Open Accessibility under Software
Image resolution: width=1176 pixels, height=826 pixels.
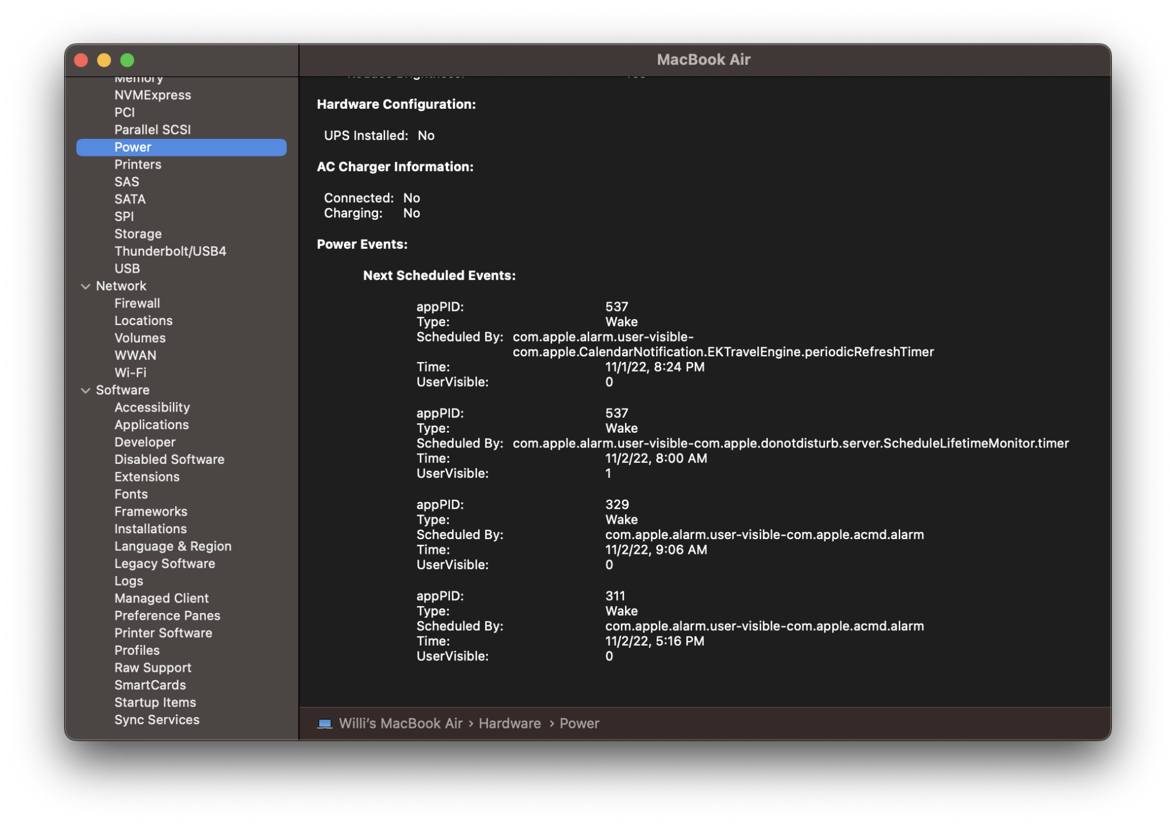(152, 407)
